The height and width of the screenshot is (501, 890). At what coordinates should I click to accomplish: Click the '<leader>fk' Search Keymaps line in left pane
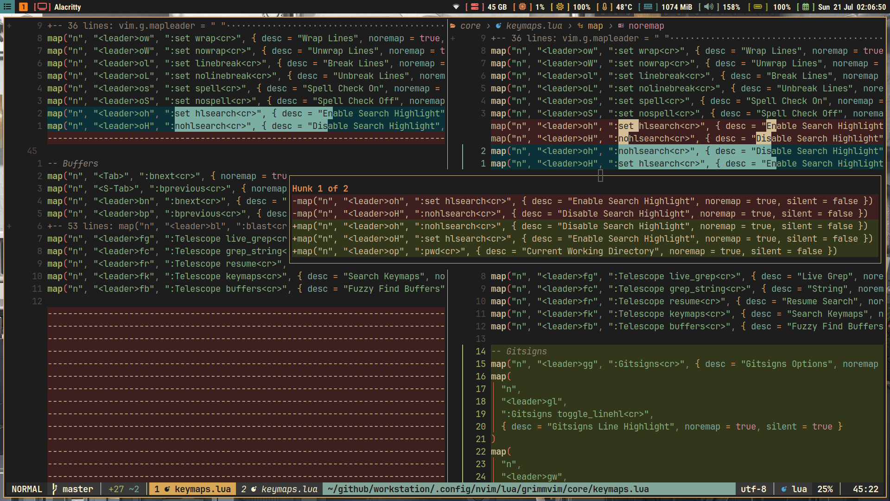click(246, 276)
